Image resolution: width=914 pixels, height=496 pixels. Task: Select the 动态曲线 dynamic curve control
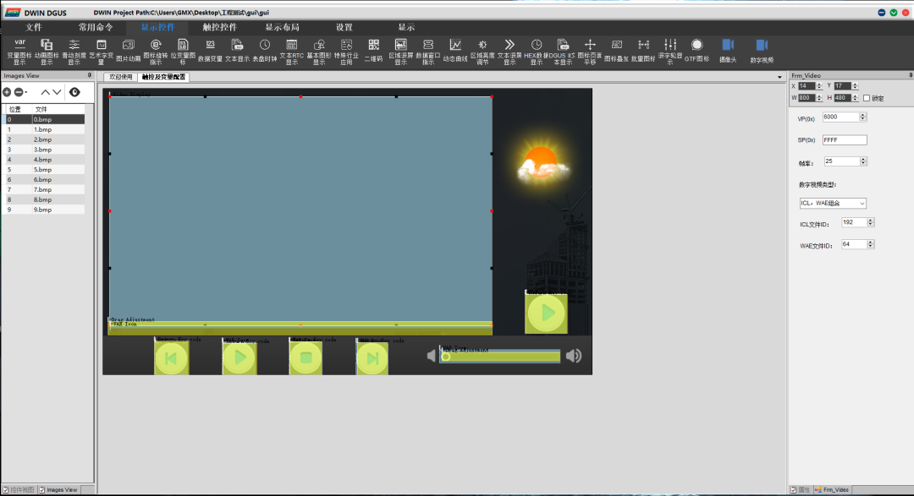click(x=455, y=52)
